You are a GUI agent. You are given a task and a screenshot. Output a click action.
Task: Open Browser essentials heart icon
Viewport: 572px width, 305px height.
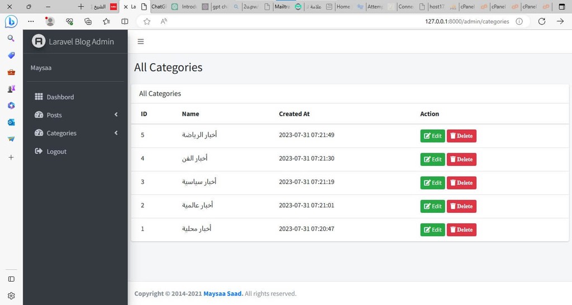tap(69, 22)
